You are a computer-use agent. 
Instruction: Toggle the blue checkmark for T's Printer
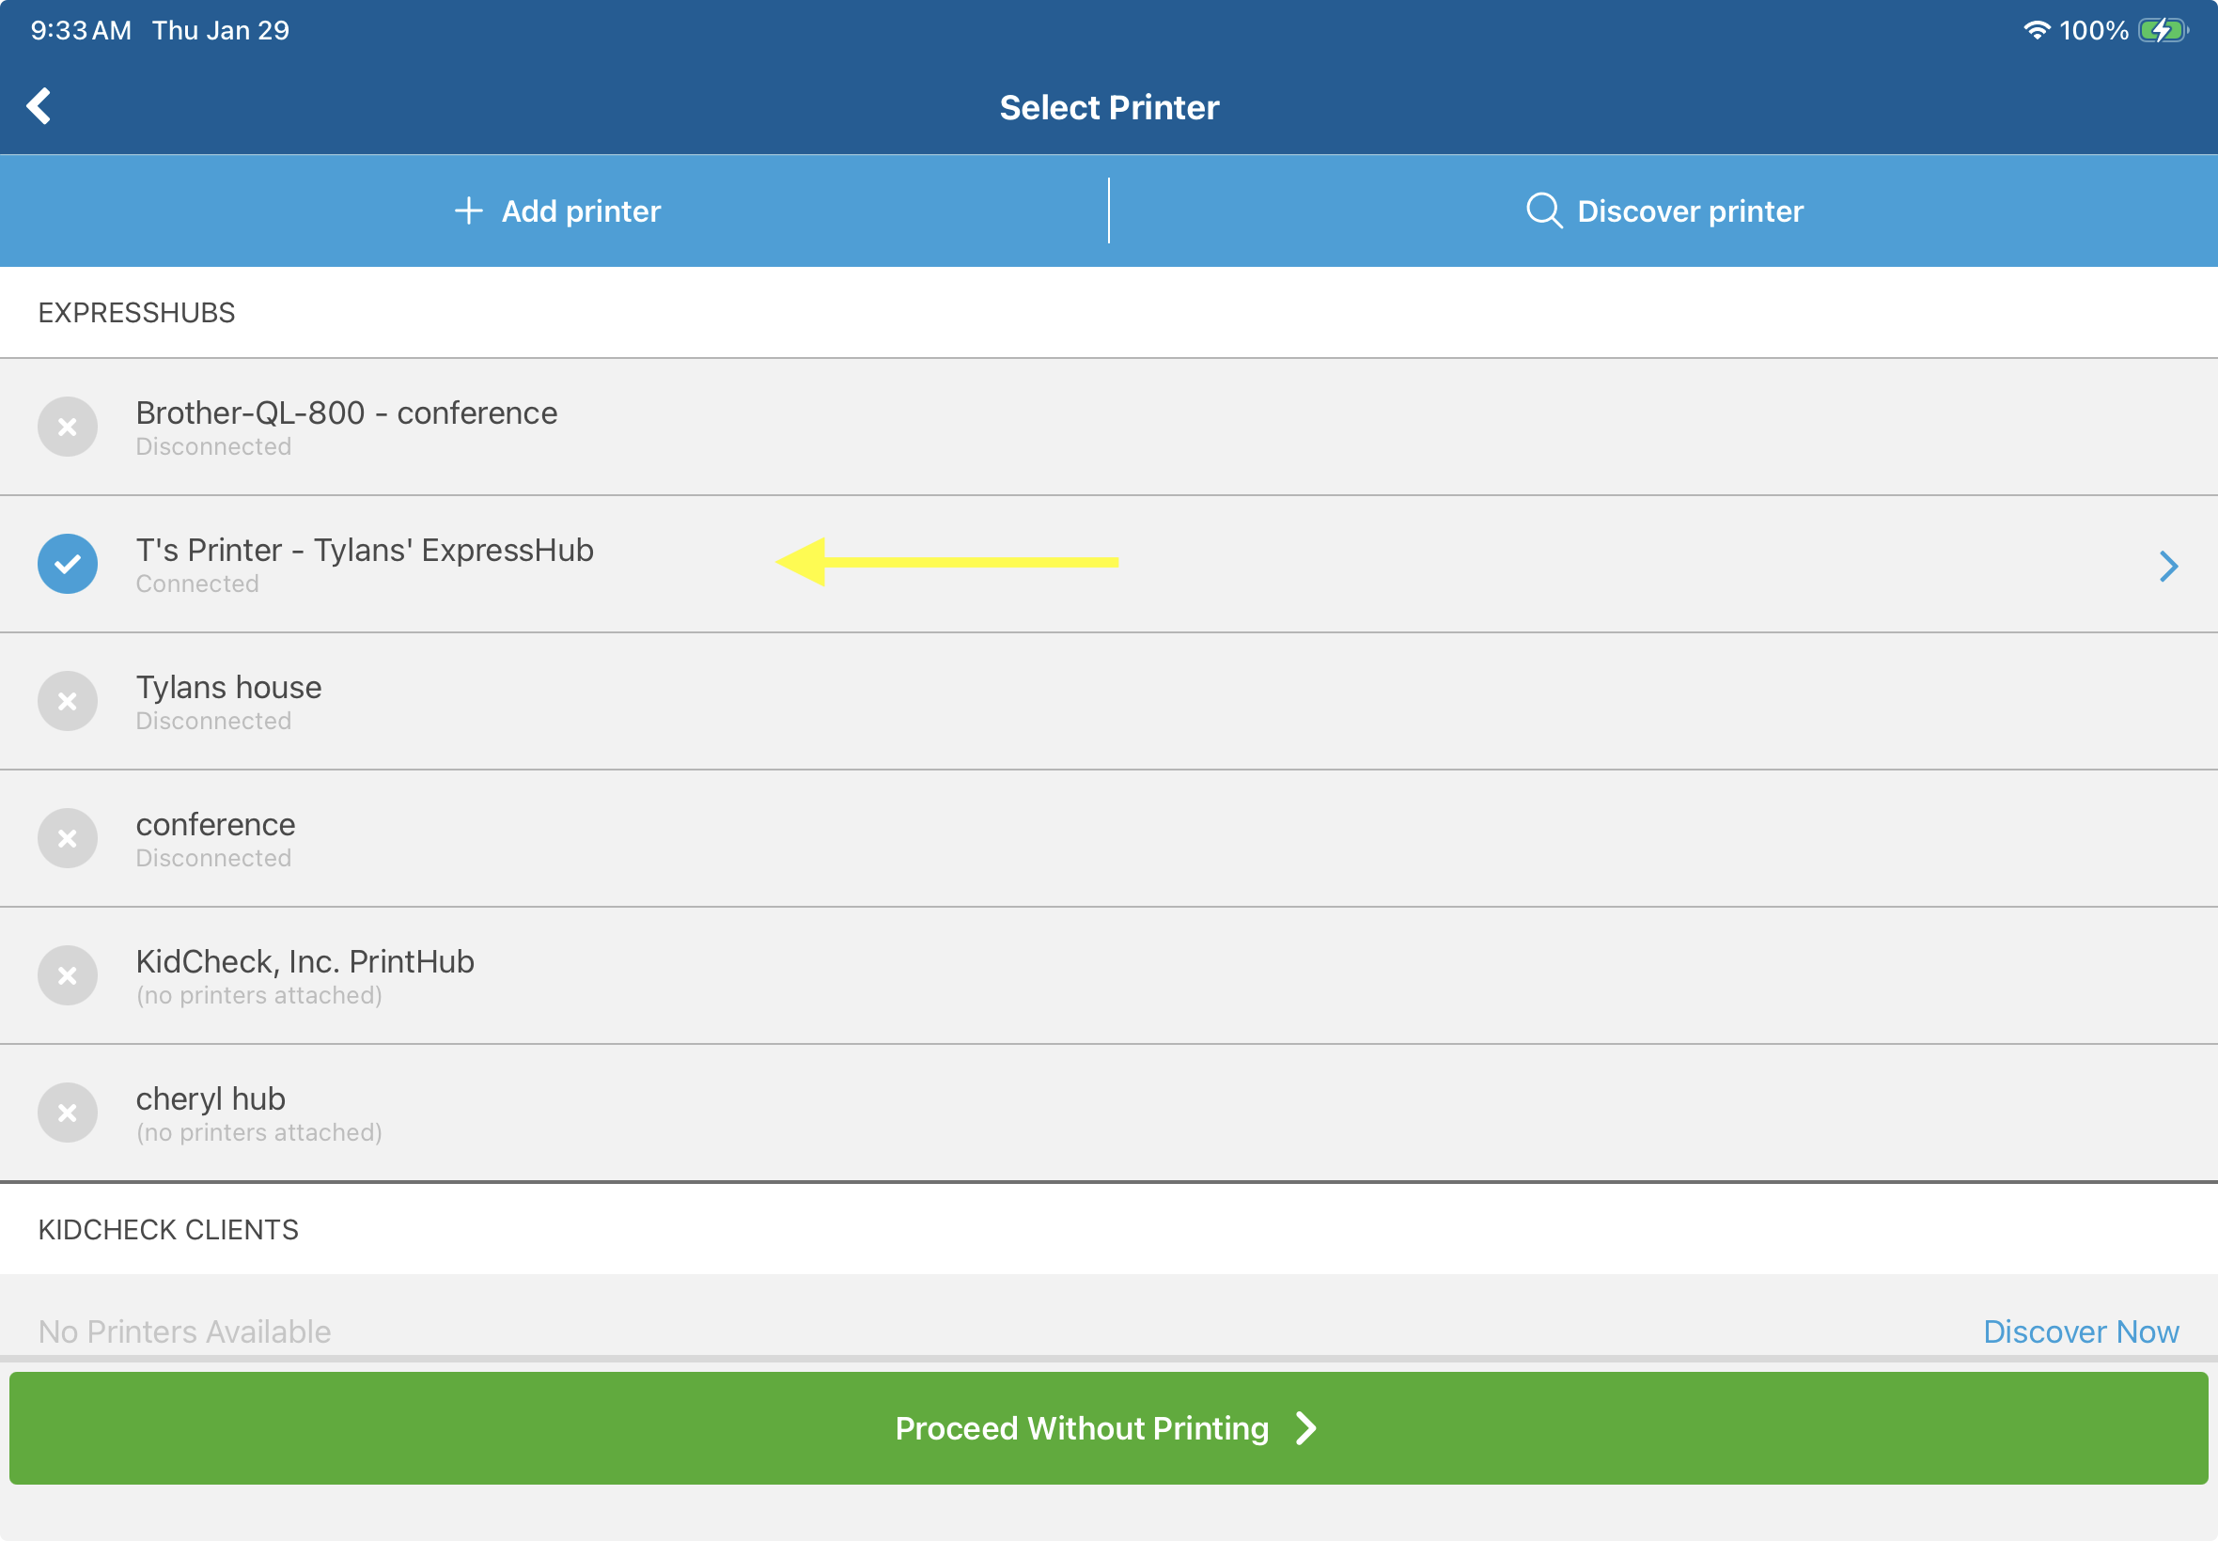click(68, 564)
